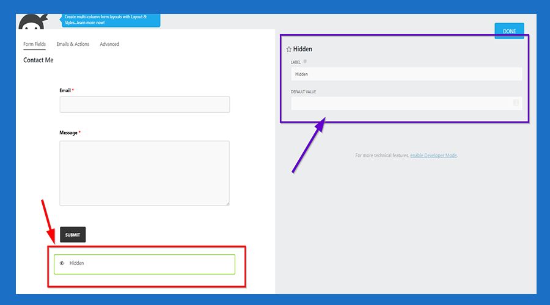Go to the Advanced tab

(109, 45)
